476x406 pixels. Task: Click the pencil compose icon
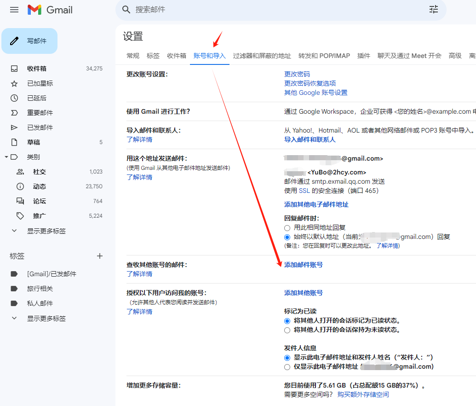point(14,41)
